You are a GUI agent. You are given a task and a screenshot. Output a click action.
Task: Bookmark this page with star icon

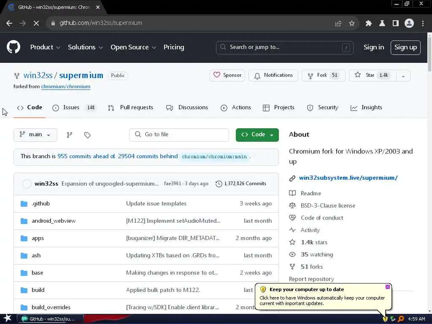pos(352,24)
